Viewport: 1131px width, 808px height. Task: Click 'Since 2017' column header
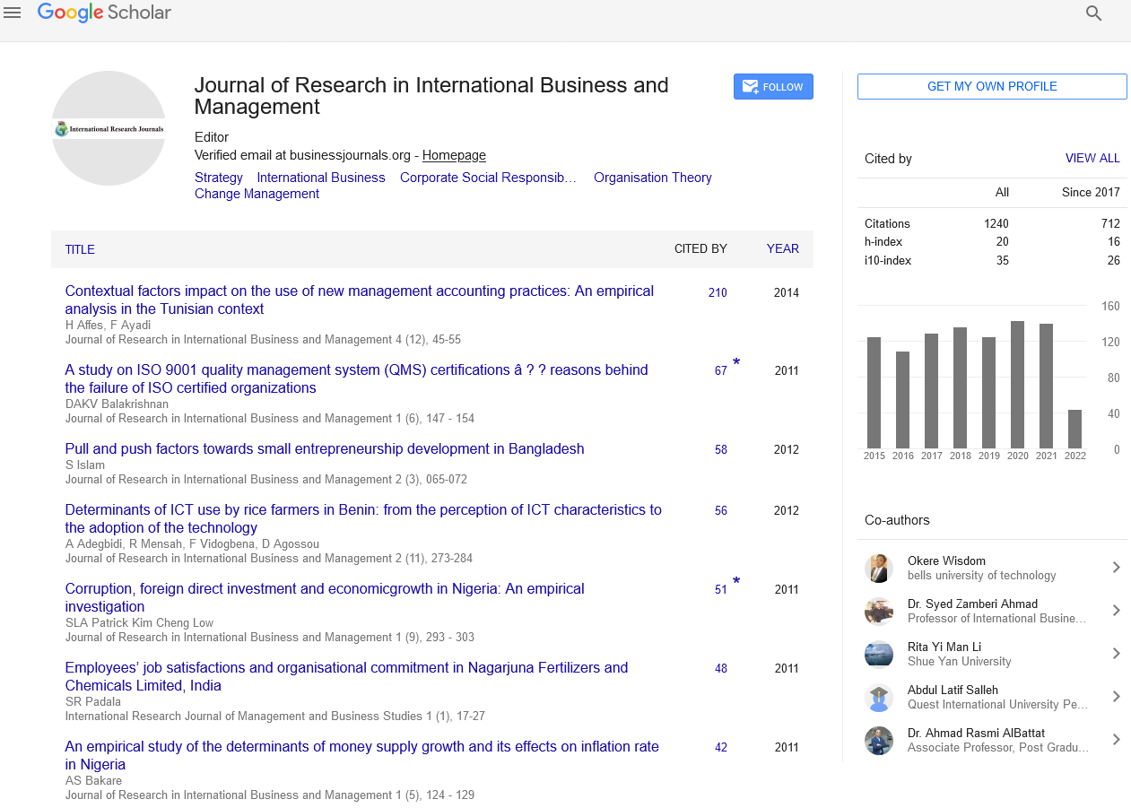[1091, 192]
